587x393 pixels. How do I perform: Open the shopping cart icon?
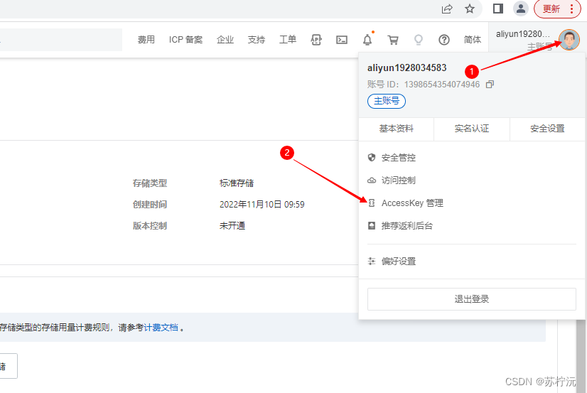393,40
